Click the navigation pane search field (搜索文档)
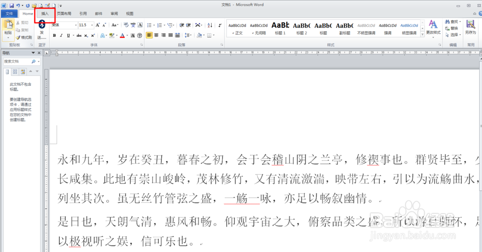 click(17, 62)
